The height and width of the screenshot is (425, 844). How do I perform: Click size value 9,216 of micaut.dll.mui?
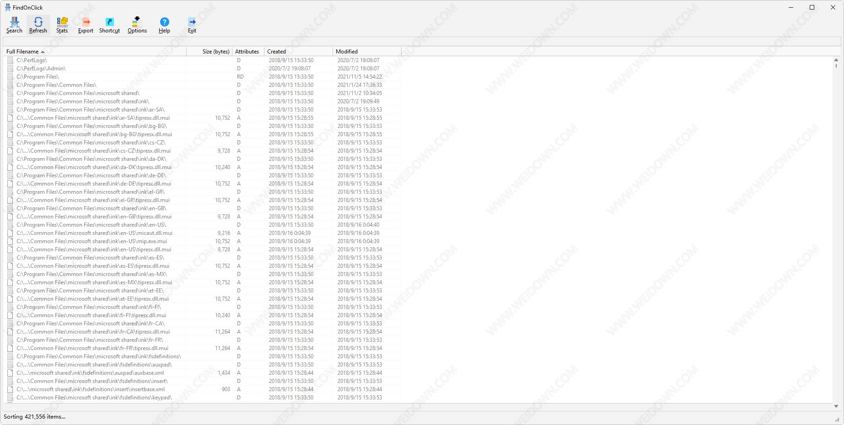tap(224, 233)
